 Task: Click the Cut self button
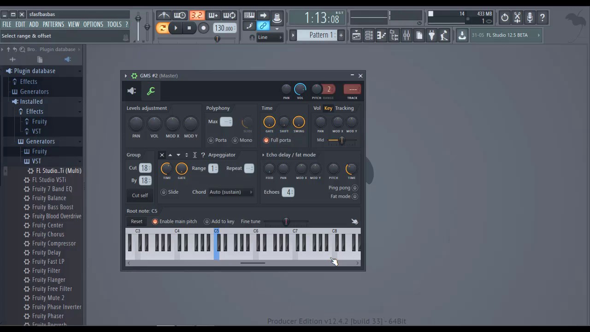pos(140,195)
